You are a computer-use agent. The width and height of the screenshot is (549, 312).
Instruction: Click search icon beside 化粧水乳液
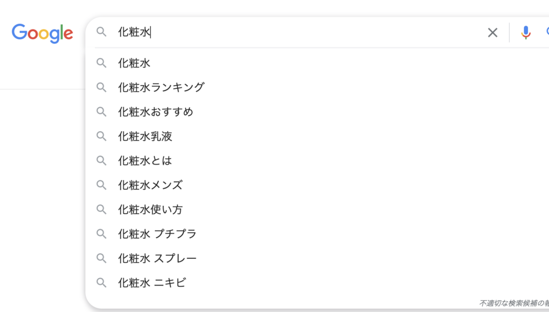coord(101,136)
